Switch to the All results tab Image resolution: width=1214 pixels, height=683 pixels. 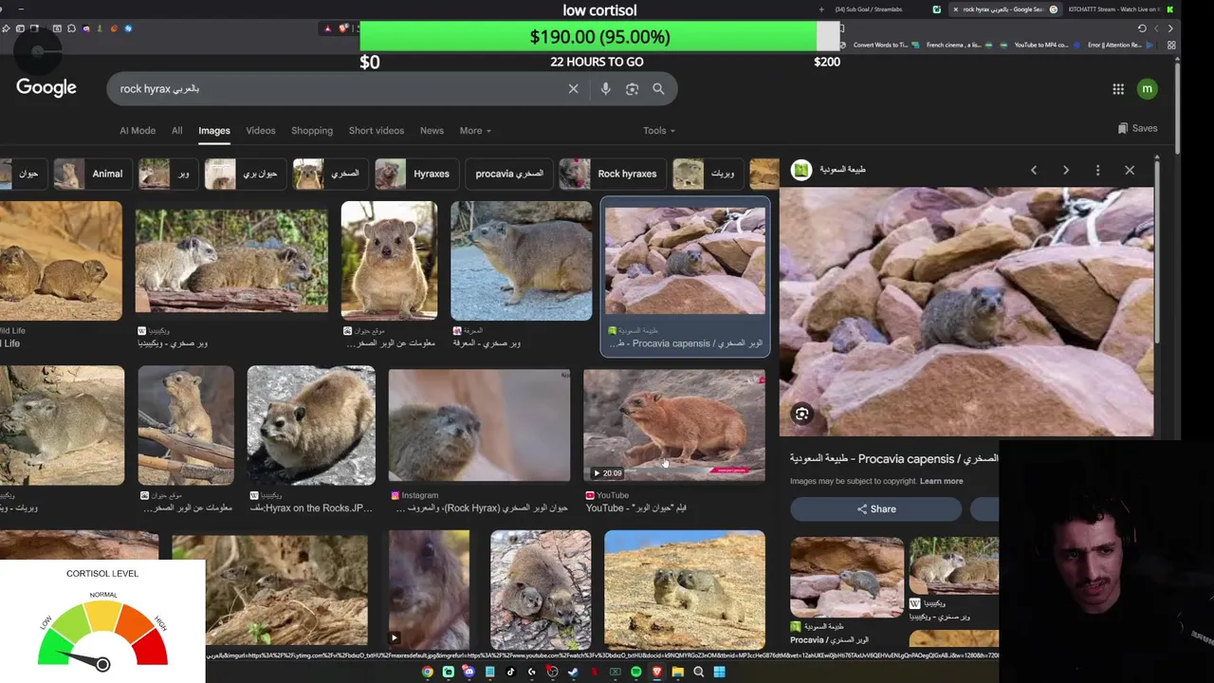pyautogui.click(x=176, y=131)
